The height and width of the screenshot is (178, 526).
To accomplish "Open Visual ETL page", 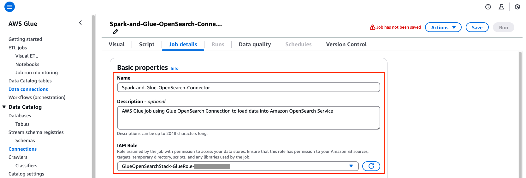I will pyautogui.click(x=27, y=56).
